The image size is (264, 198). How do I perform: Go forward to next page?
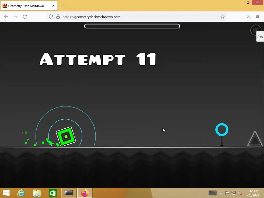pos(15,17)
